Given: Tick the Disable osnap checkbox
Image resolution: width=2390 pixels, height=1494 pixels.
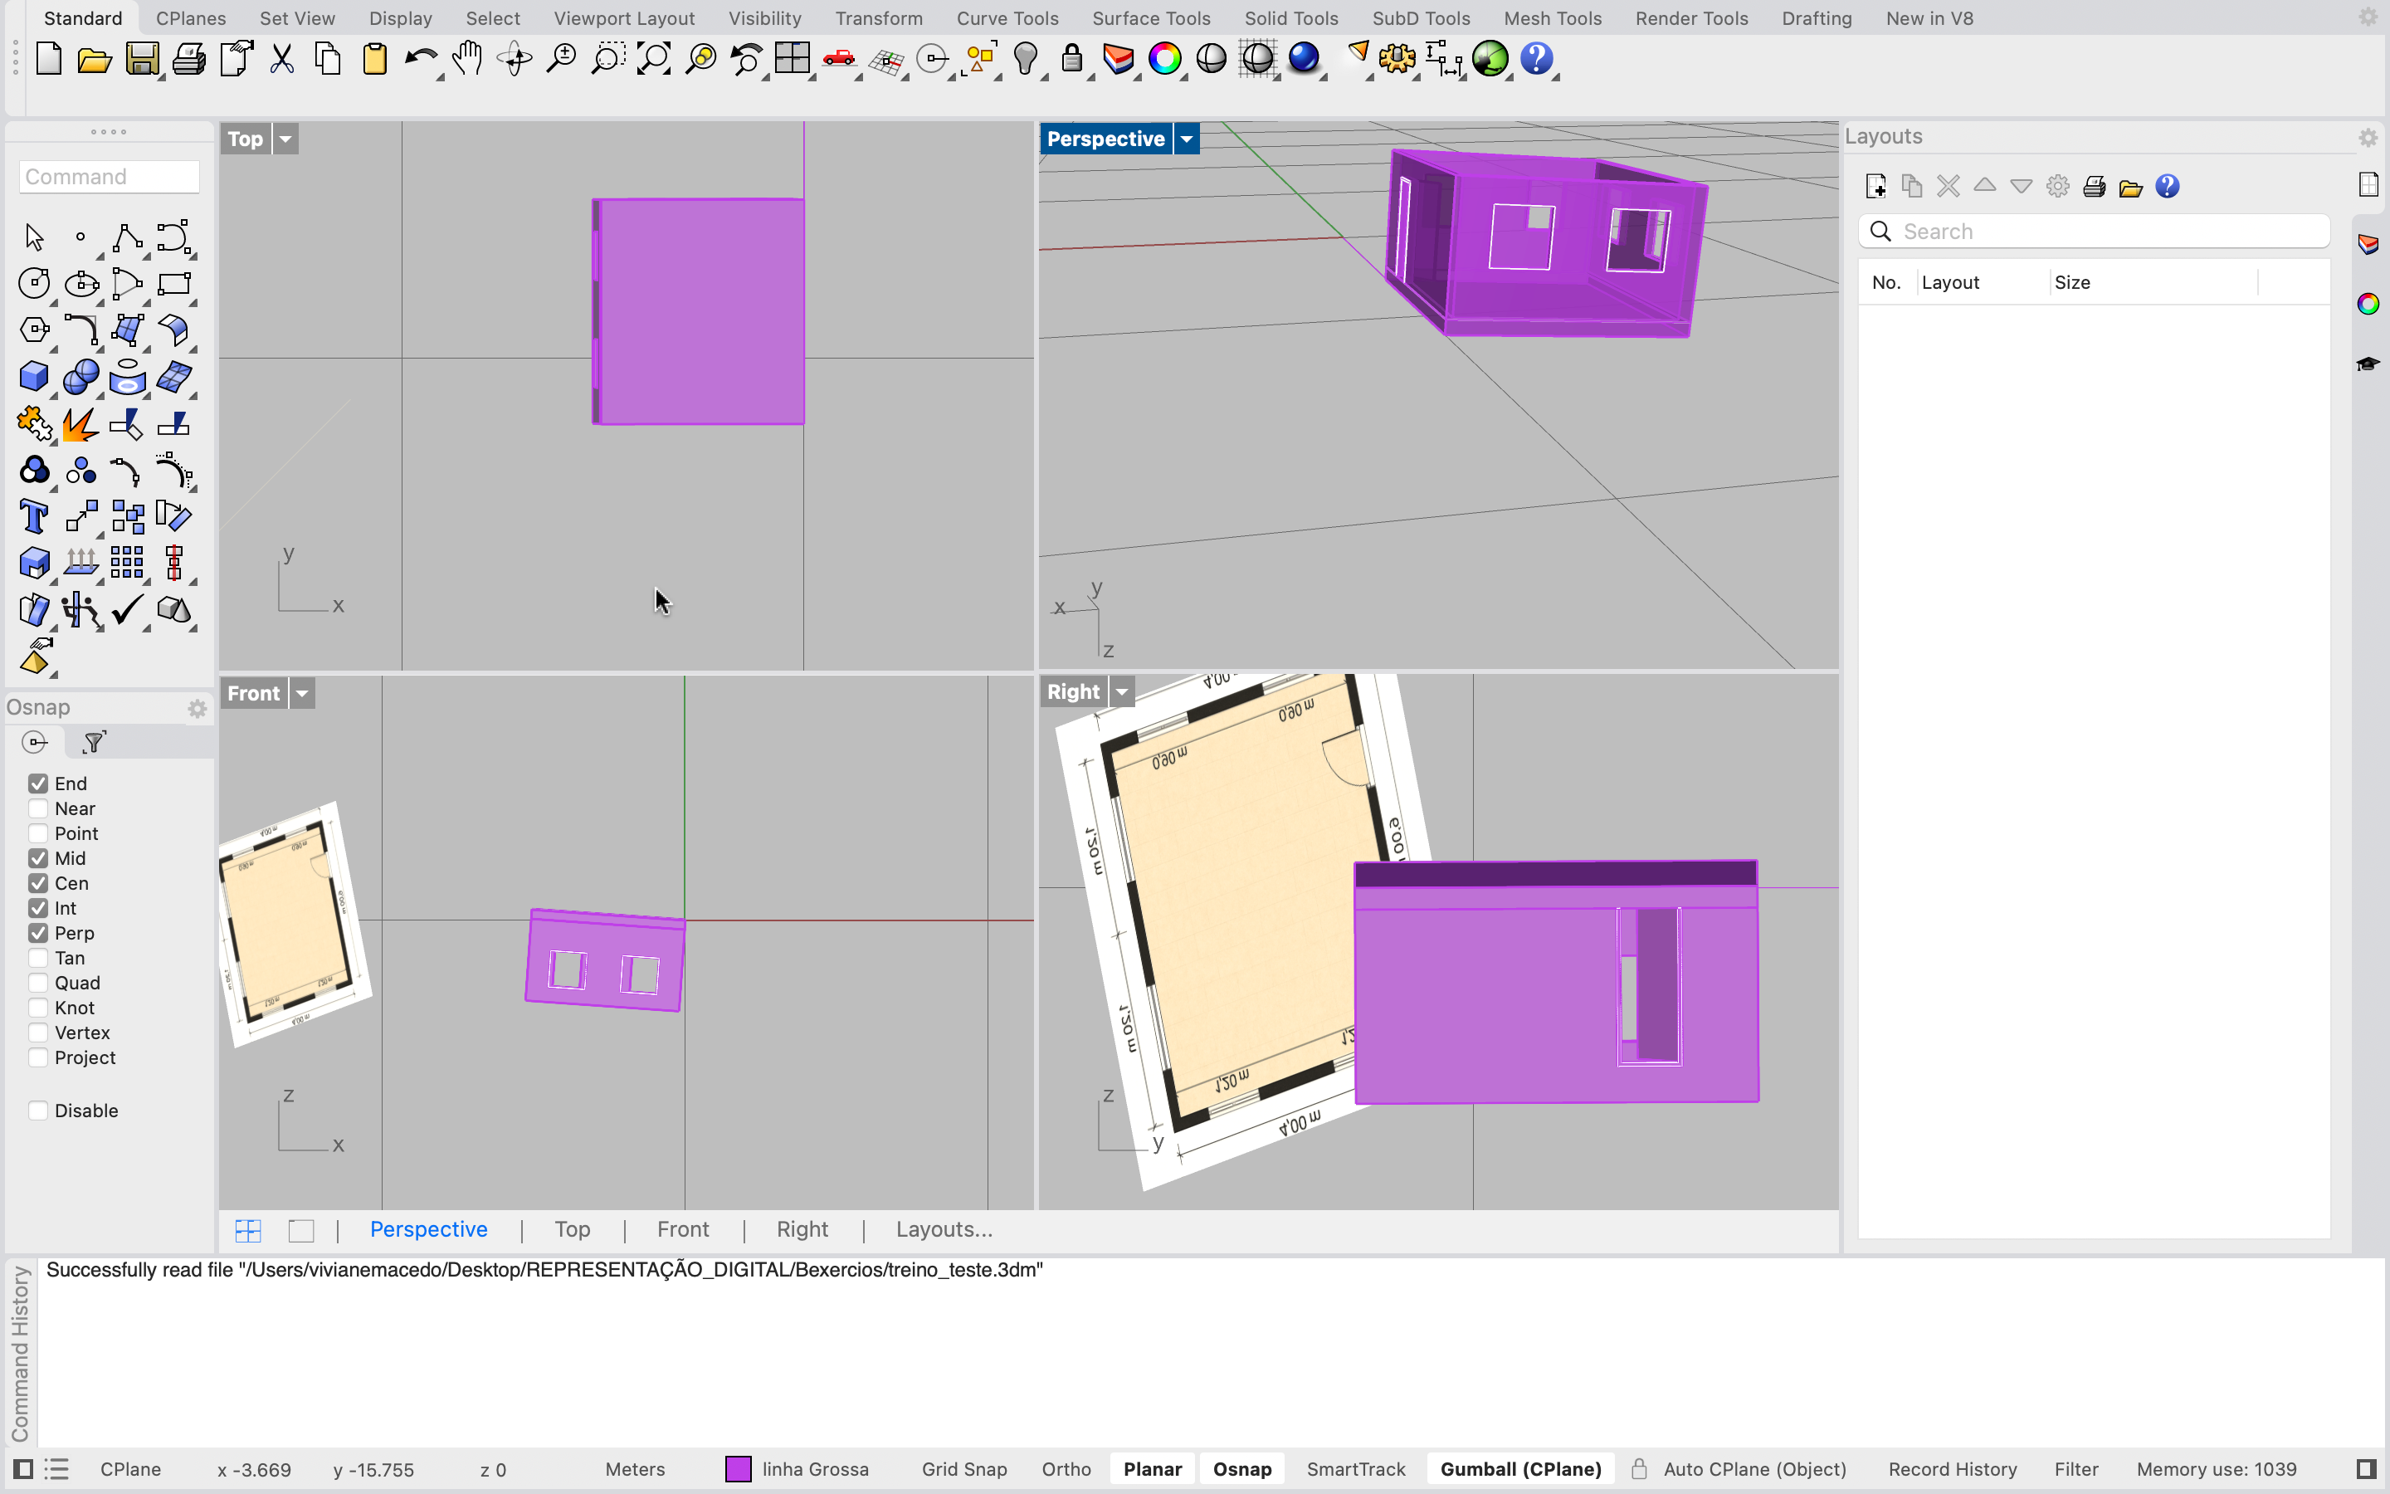Looking at the screenshot, I should [x=38, y=1111].
